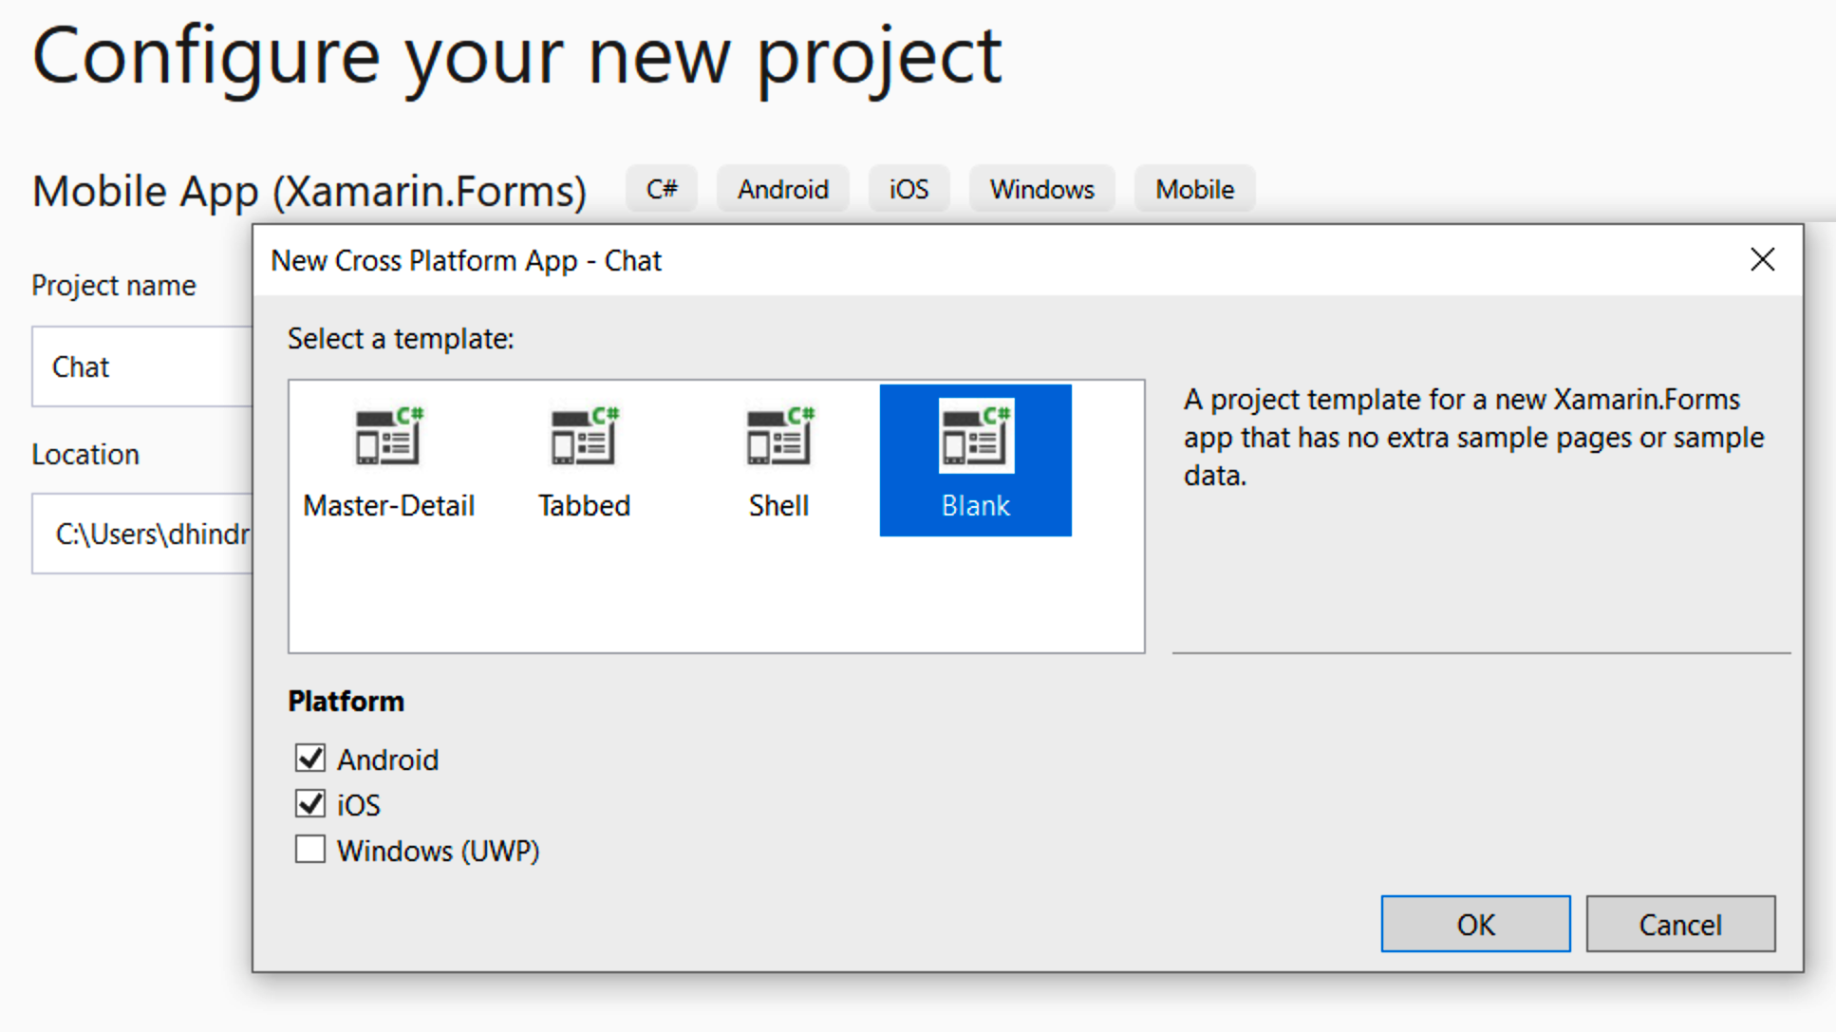The height and width of the screenshot is (1032, 1836).
Task: Click the template description text
Action: (1474, 437)
